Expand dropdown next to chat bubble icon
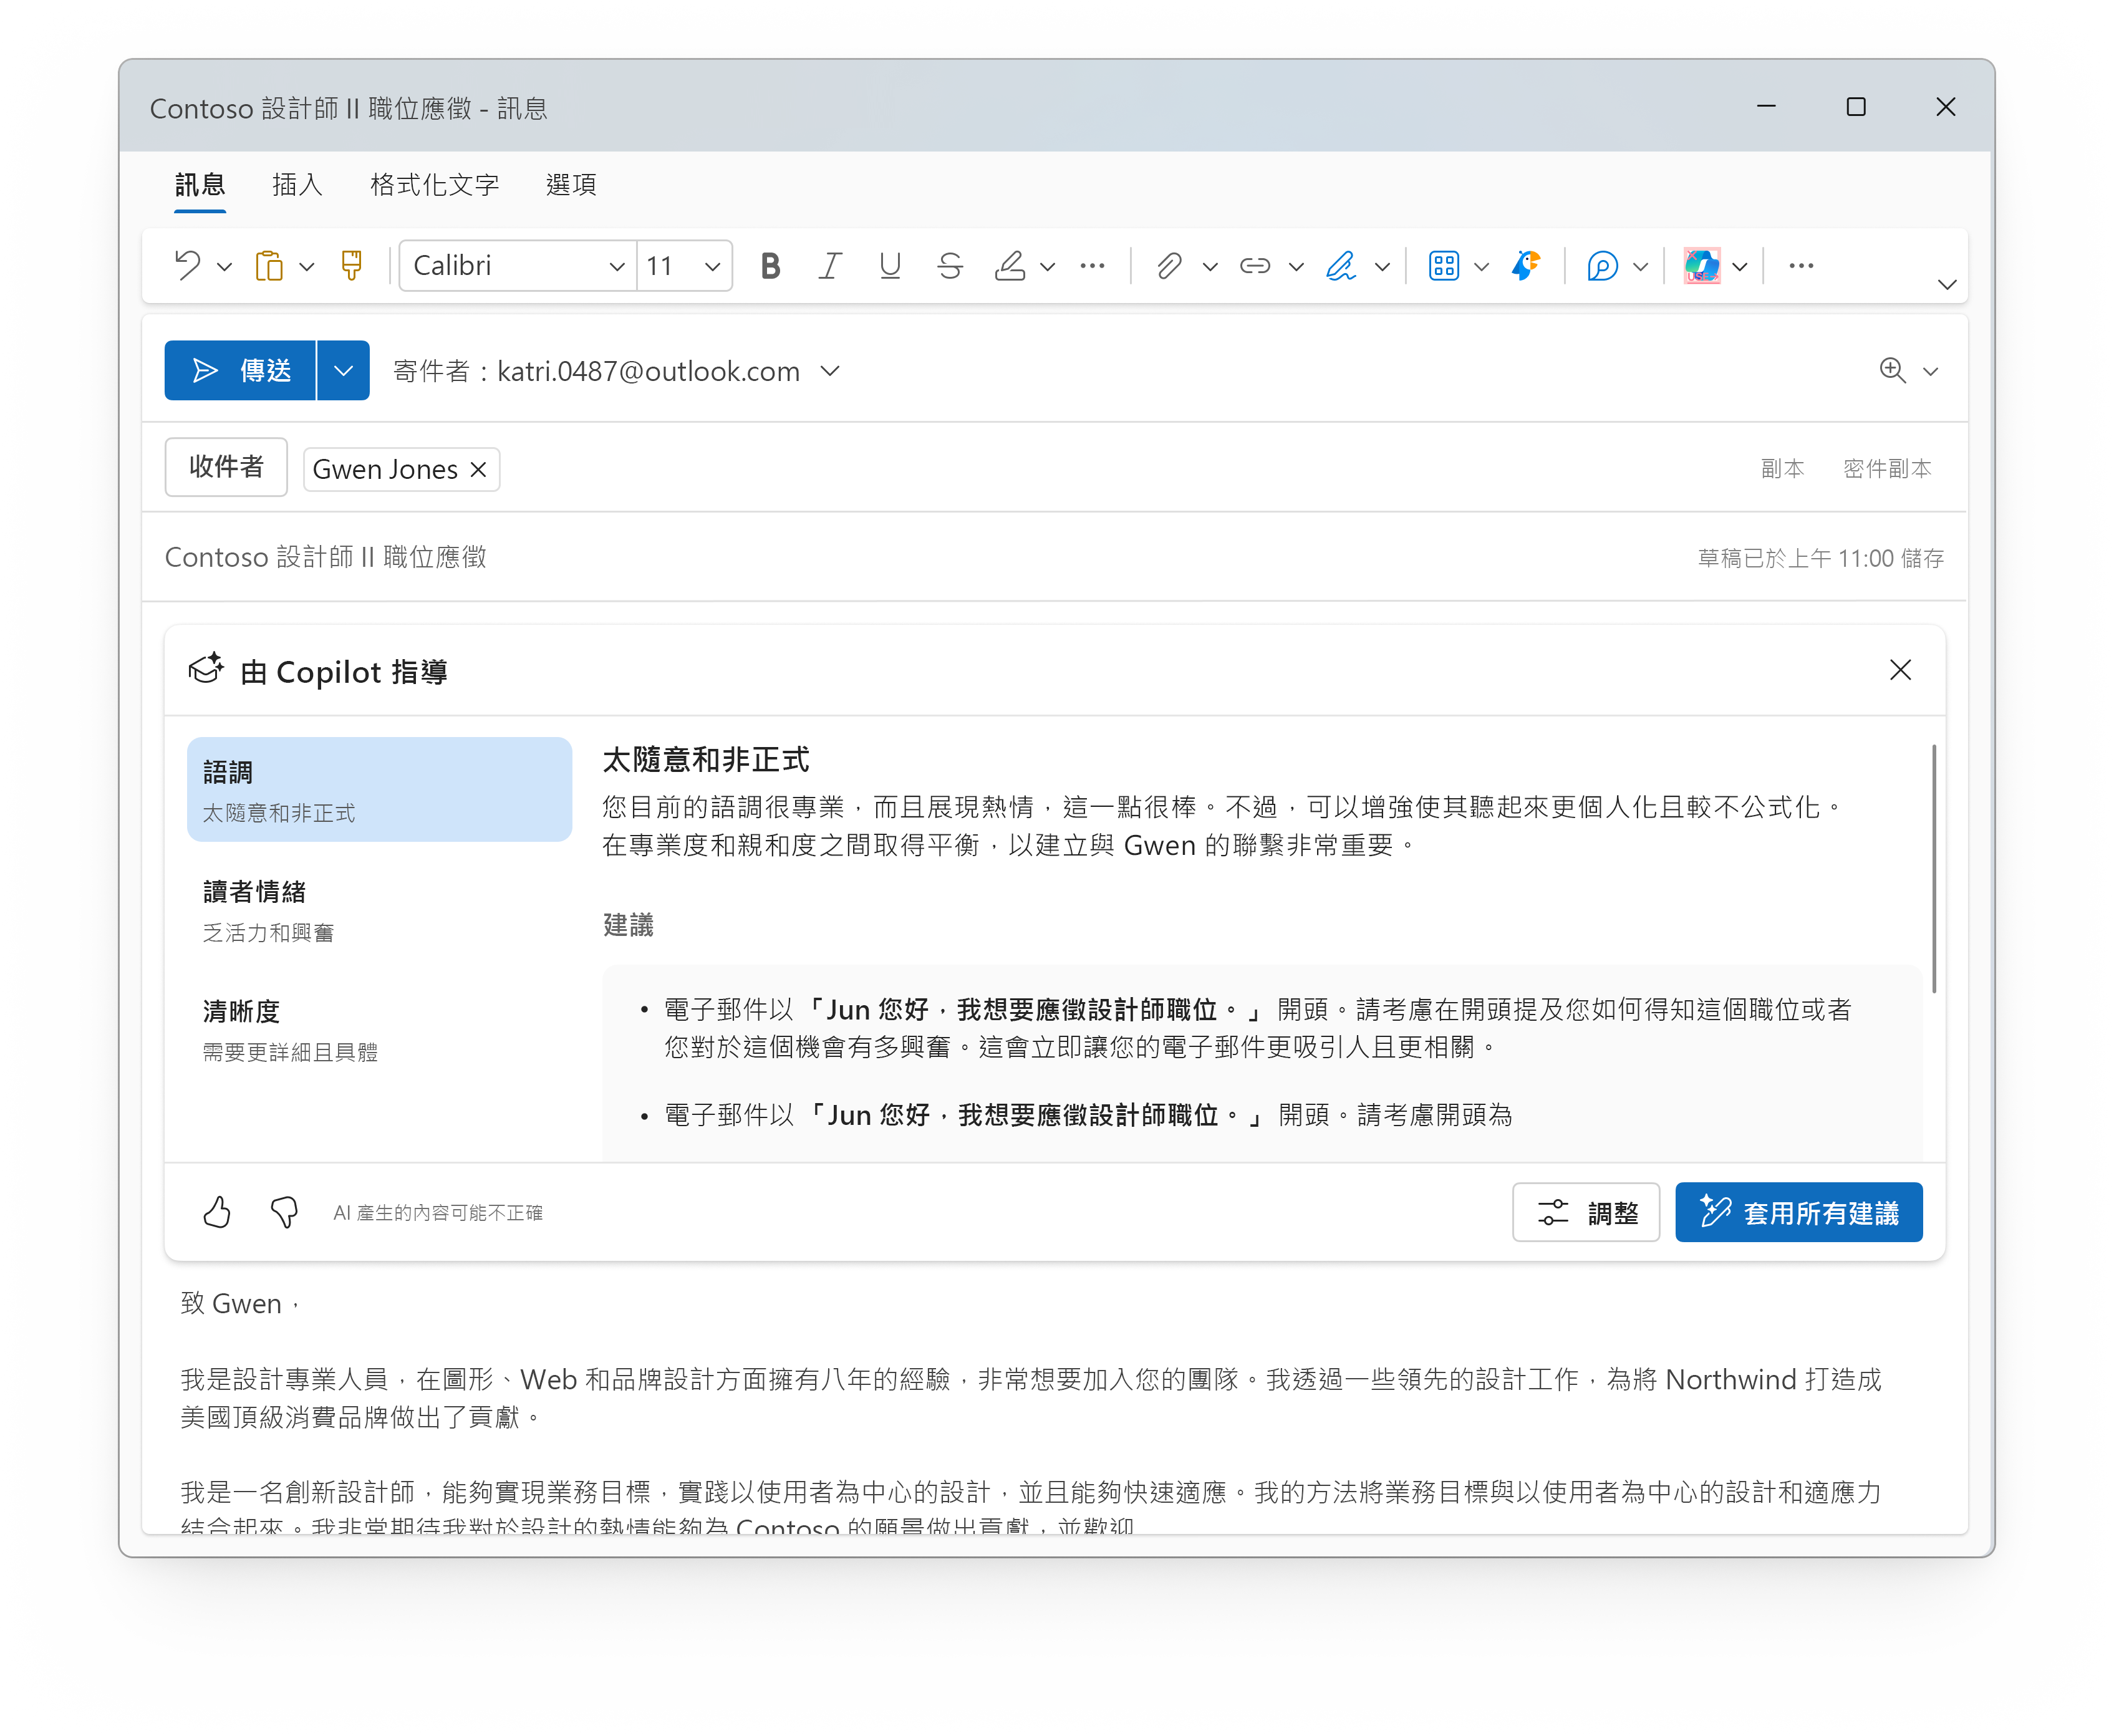Screen dimensions: 2114x1736 (x=1641, y=267)
